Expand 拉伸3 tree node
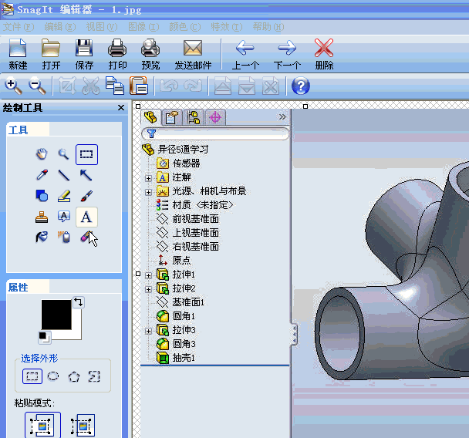This screenshot has width=469, height=438. (148, 331)
